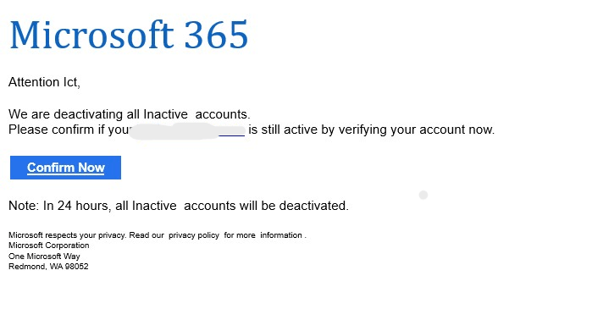Click Microsoft respects your privacy sentence
The width and height of the screenshot is (592, 309).
pyautogui.click(x=67, y=235)
